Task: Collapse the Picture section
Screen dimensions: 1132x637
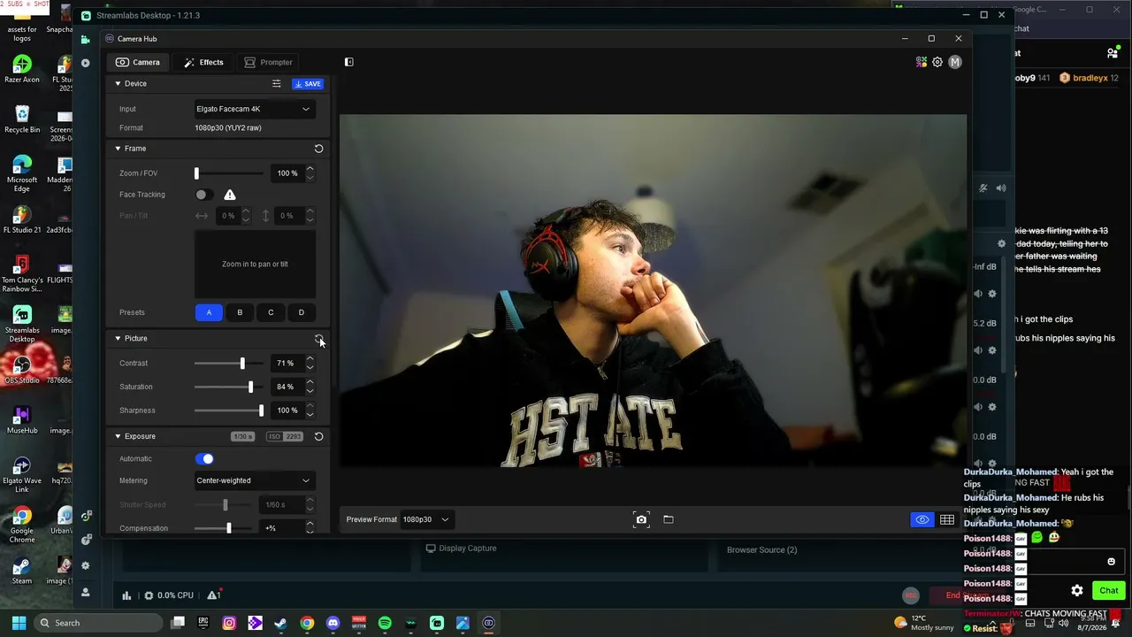Action: [118, 339]
